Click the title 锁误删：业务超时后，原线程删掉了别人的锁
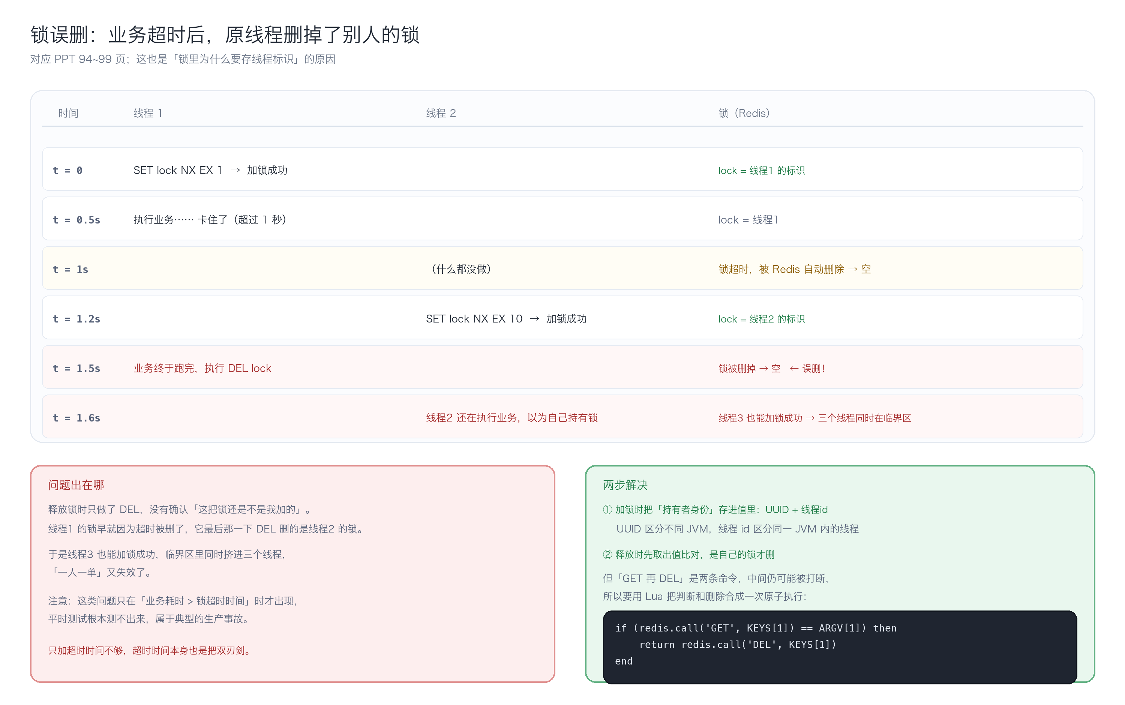Viewport: 1125px width, 705px height. (225, 35)
